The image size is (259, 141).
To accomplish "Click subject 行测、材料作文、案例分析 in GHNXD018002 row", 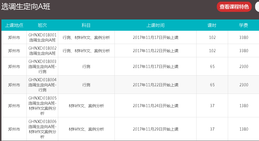I will tap(86, 51).
